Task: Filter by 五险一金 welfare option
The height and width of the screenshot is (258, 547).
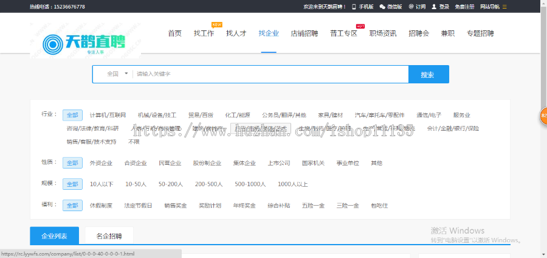Action: click(312, 205)
